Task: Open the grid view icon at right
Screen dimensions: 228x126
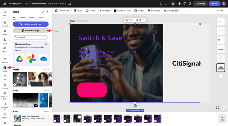Action: tap(217, 107)
